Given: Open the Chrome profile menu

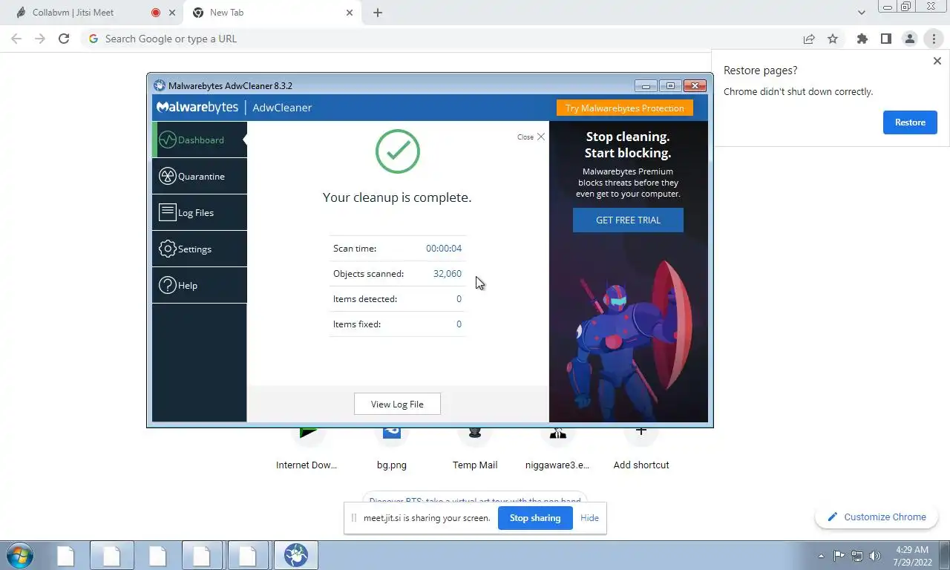Looking at the screenshot, I should pos(909,39).
